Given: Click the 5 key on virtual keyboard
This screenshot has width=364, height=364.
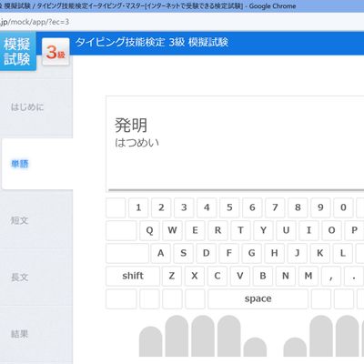Looking at the screenshot, I should point(229,207).
